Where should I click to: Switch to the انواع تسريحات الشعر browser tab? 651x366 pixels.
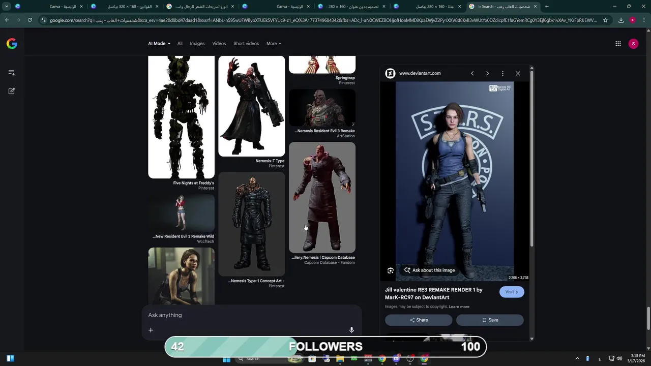(x=201, y=7)
